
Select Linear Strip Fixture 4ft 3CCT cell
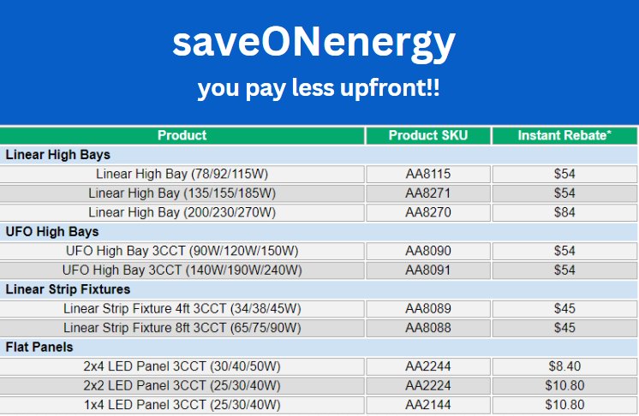tap(182, 309)
